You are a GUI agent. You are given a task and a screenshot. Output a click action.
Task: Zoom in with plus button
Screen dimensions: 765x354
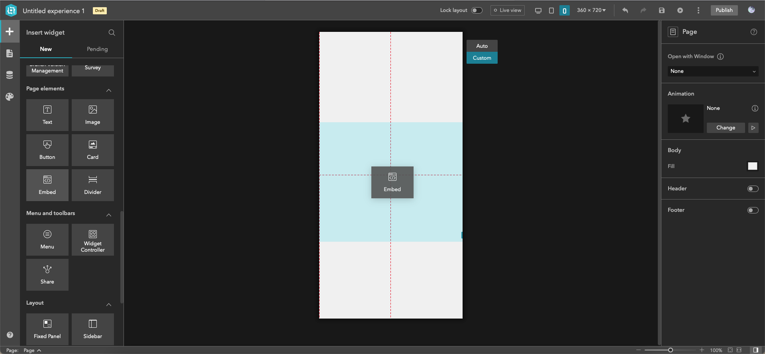coord(702,350)
